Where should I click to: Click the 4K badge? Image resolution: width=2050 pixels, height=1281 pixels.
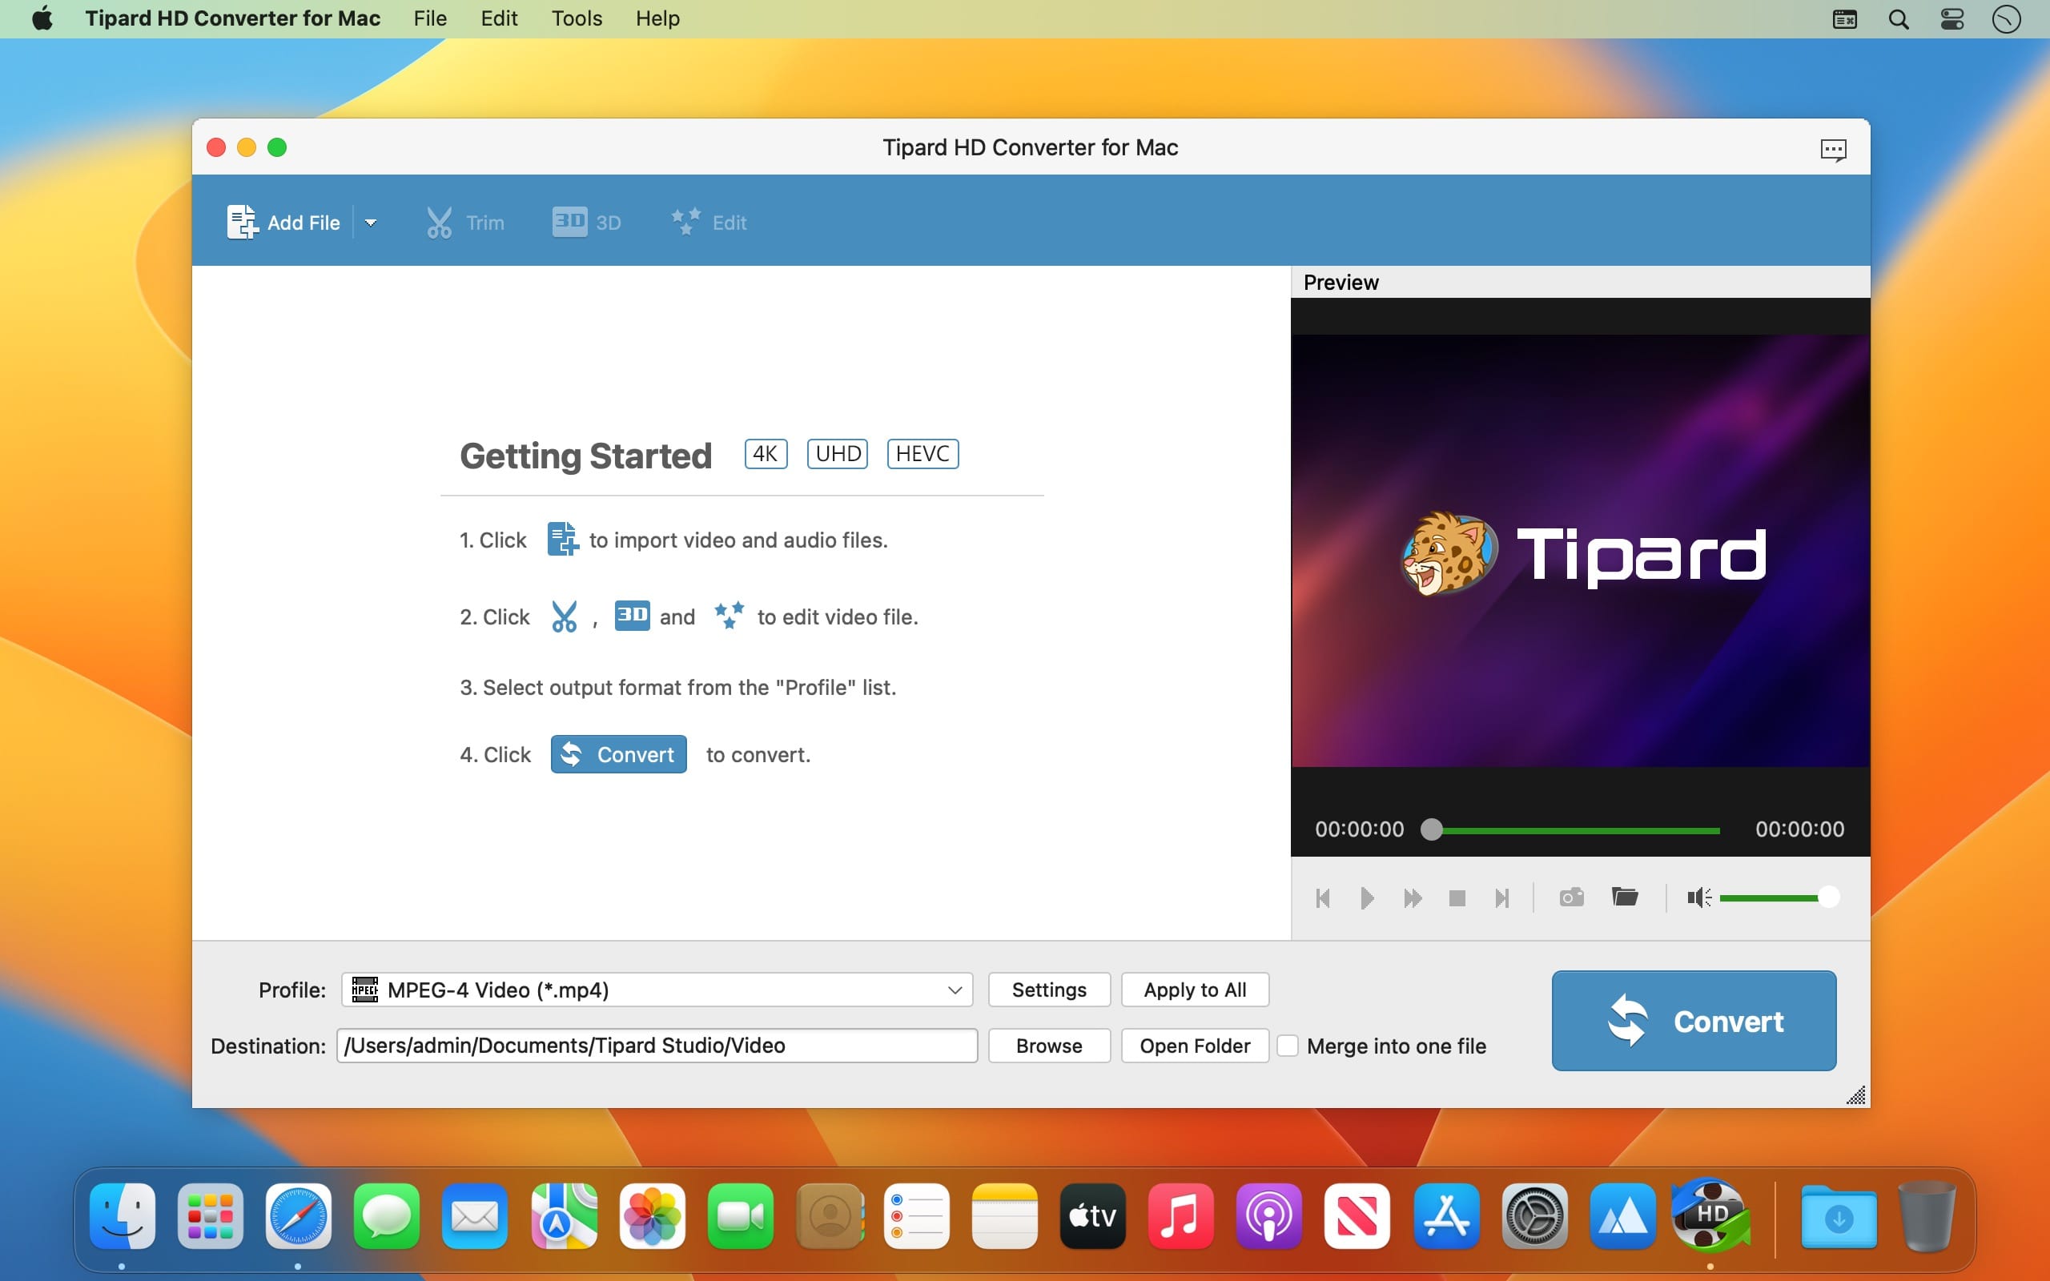tap(765, 453)
